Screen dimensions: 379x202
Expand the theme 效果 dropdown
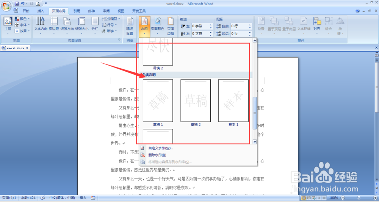coord(22,31)
